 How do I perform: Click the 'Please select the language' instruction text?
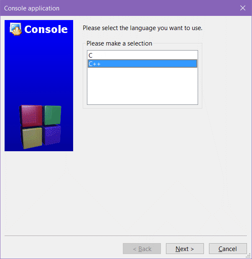coord(143,28)
